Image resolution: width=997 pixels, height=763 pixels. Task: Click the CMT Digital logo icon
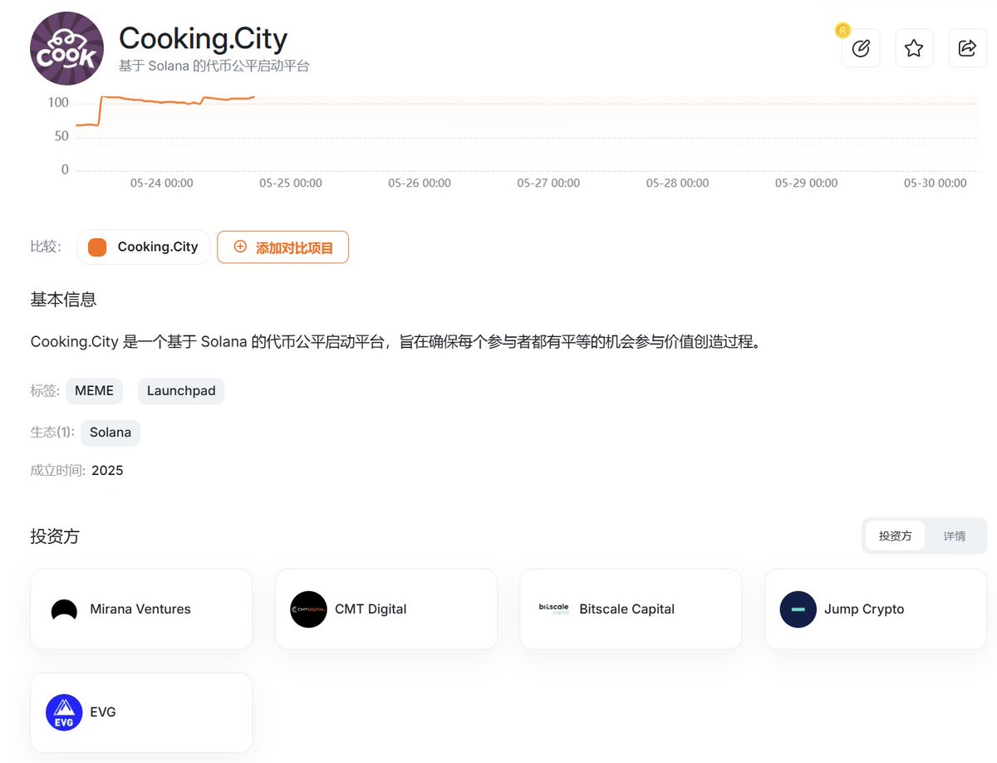[x=309, y=609]
